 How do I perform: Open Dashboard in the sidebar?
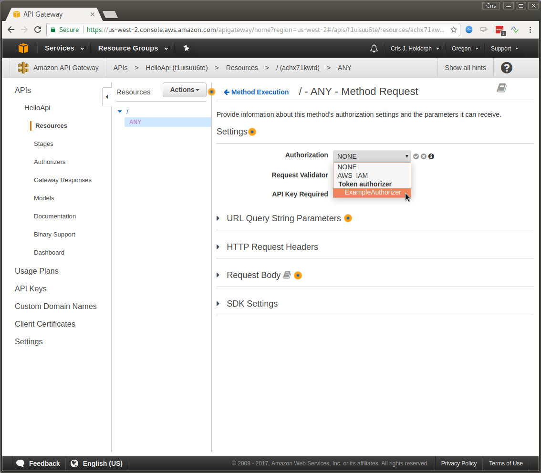49,252
